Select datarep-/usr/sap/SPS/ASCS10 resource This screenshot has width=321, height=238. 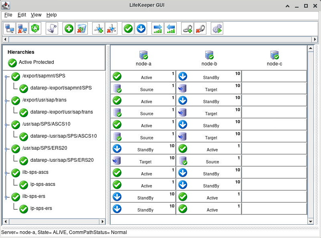point(63,136)
